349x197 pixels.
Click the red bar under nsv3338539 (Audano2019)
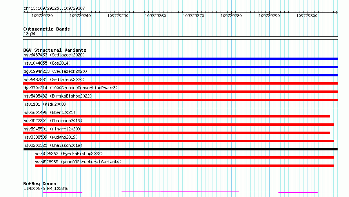point(178,141)
